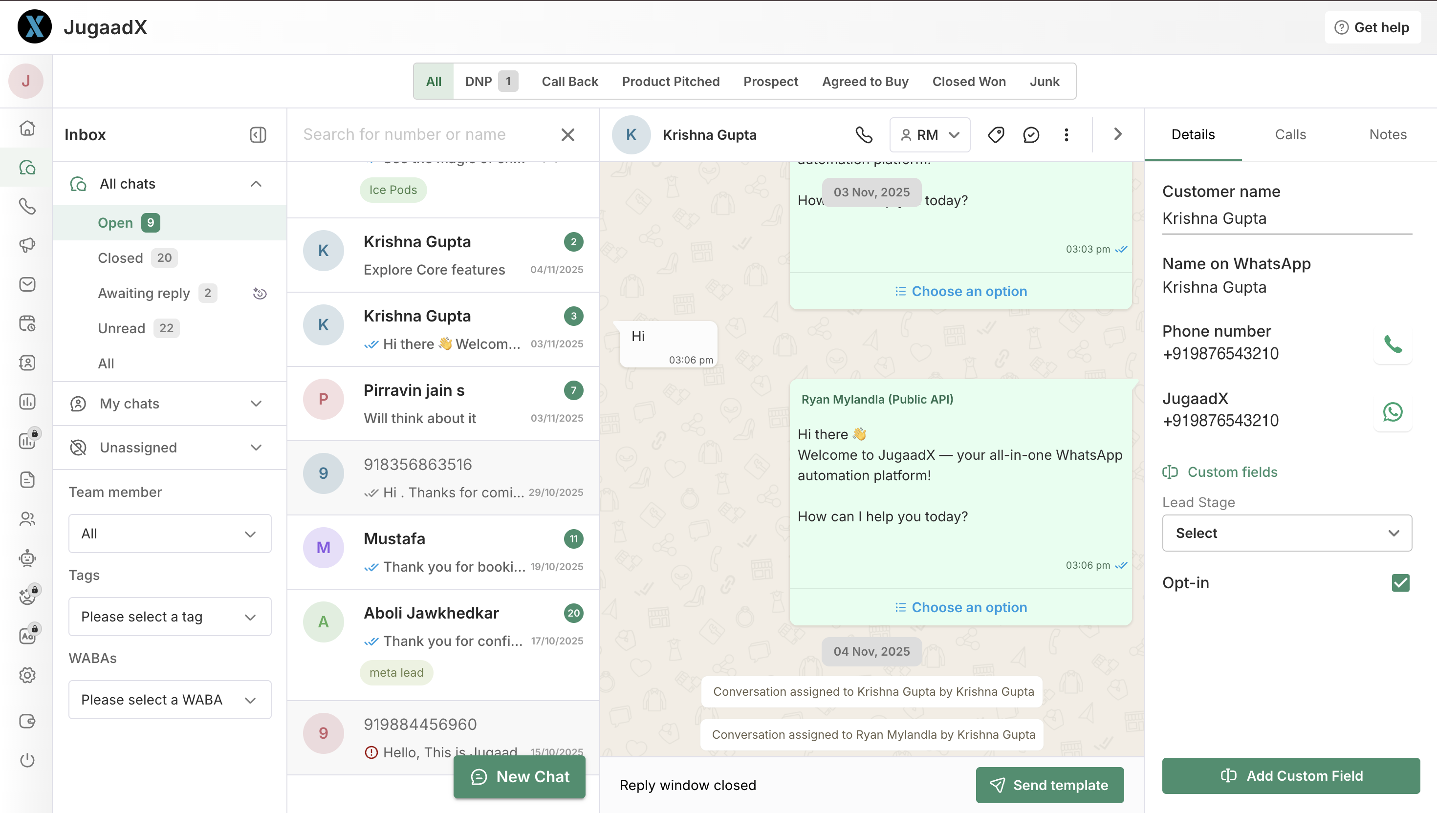The height and width of the screenshot is (813, 1437).
Task: Click the Awaiting reply refresh toggle icon
Action: coord(260,293)
